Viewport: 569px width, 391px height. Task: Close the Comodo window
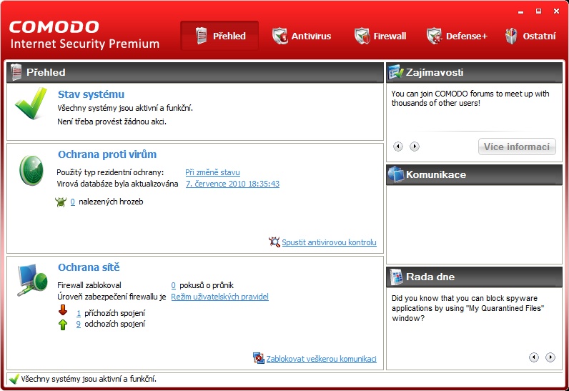tap(556, 11)
